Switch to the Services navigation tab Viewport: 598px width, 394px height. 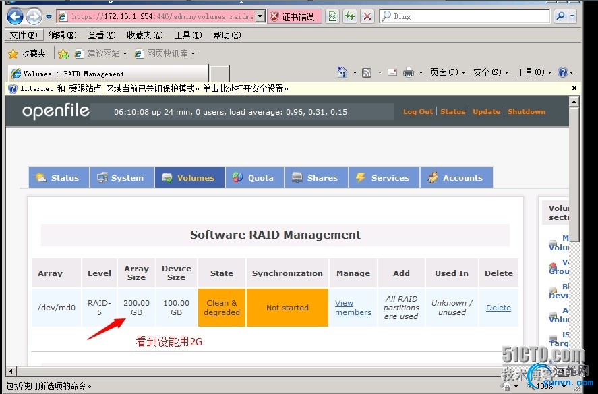pyautogui.click(x=384, y=177)
